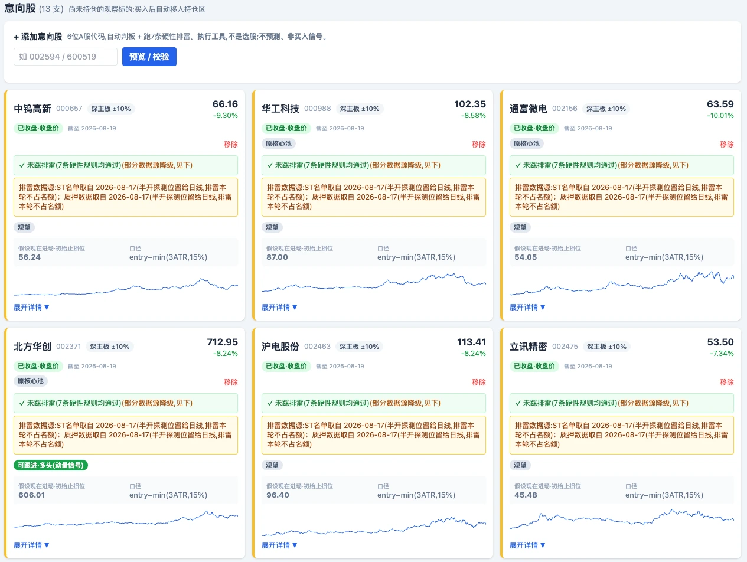Click the 意向股 section heading
The height and width of the screenshot is (562, 747).
[19, 9]
